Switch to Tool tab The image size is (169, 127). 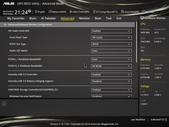(x=109, y=18)
